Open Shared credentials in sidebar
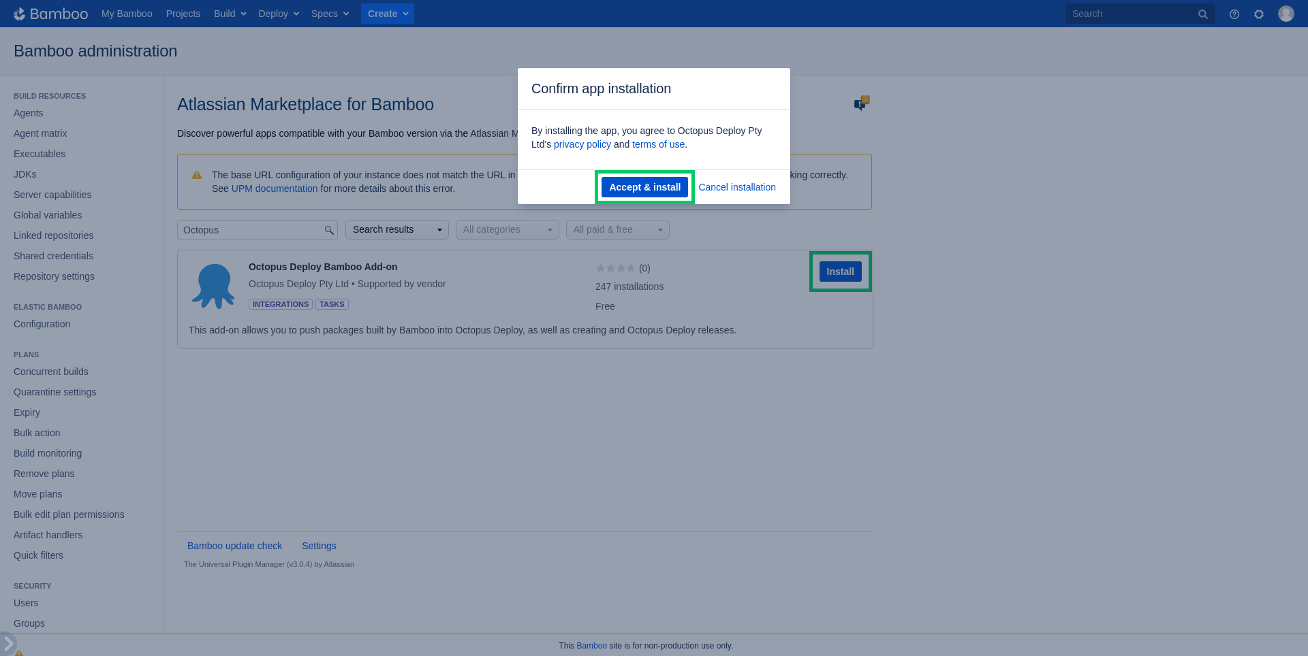The image size is (1308, 656). click(53, 256)
